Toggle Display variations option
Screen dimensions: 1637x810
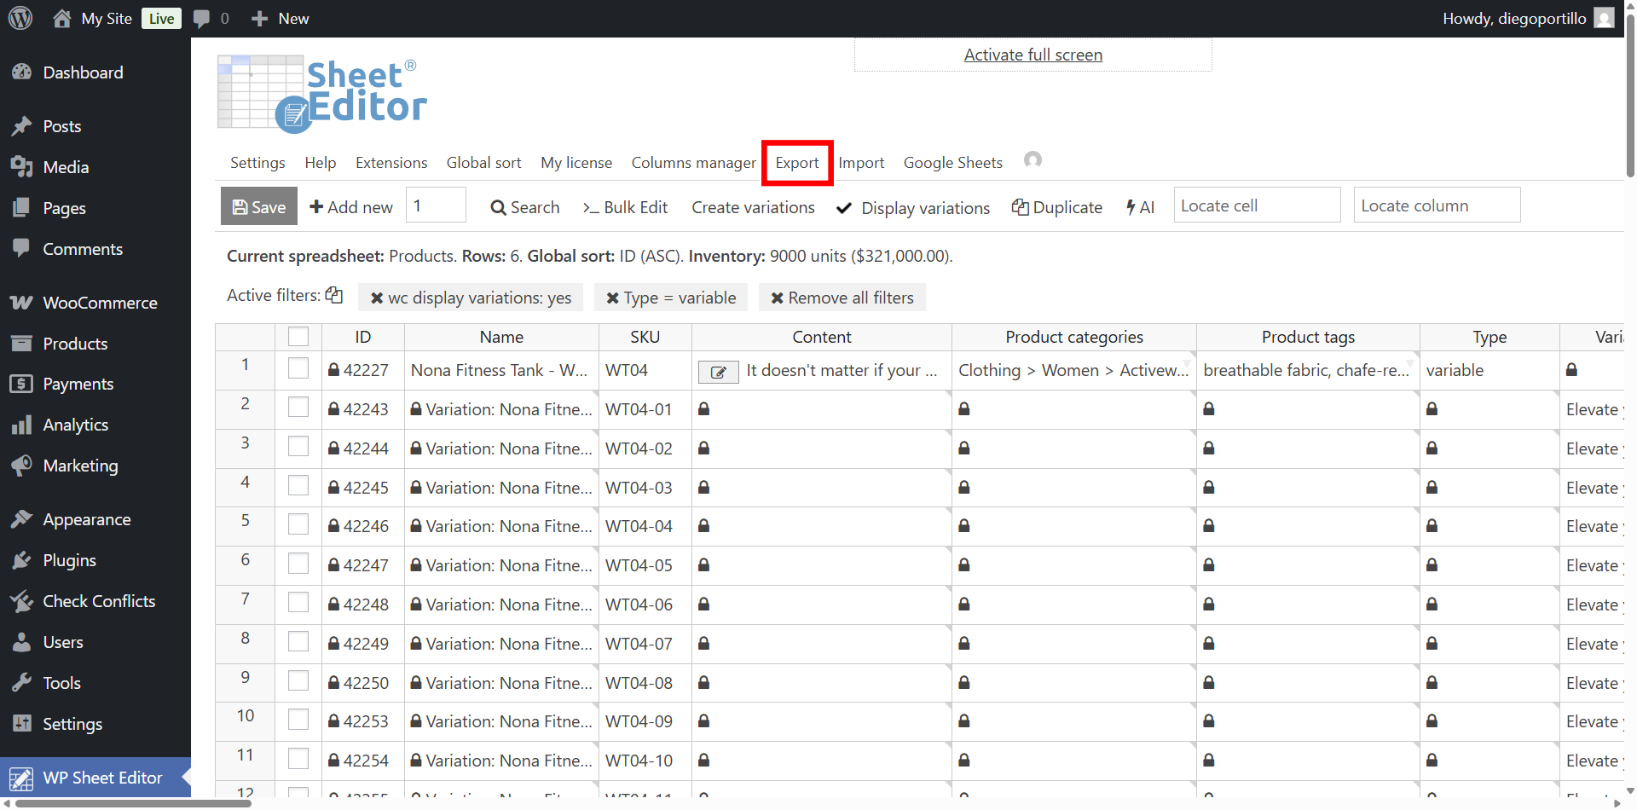click(x=914, y=207)
